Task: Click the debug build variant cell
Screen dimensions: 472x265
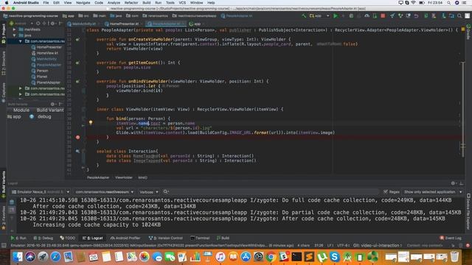Action: [44, 116]
